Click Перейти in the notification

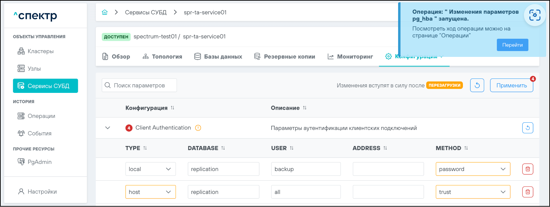(512, 45)
